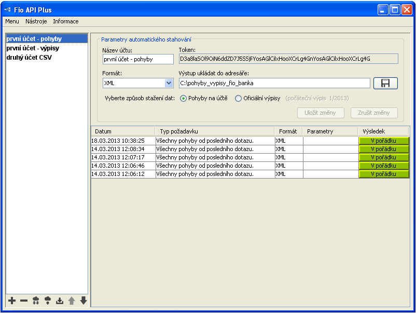Click the date cell '14.03.2013 12:07:17'
This screenshot has height=313, width=416.
coord(123,157)
